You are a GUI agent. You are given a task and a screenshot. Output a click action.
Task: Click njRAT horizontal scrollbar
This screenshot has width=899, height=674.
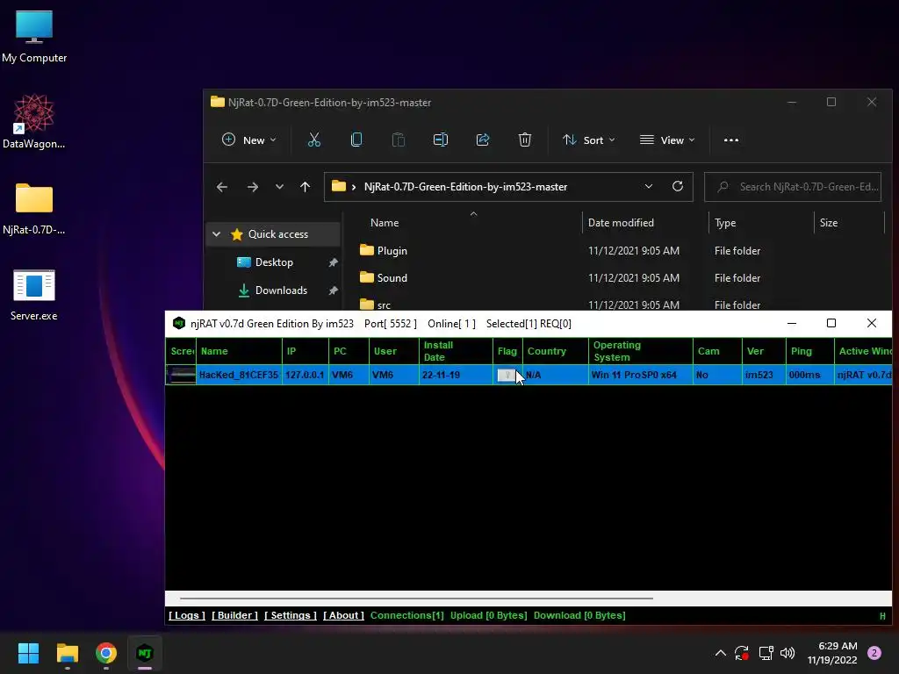[x=416, y=598]
